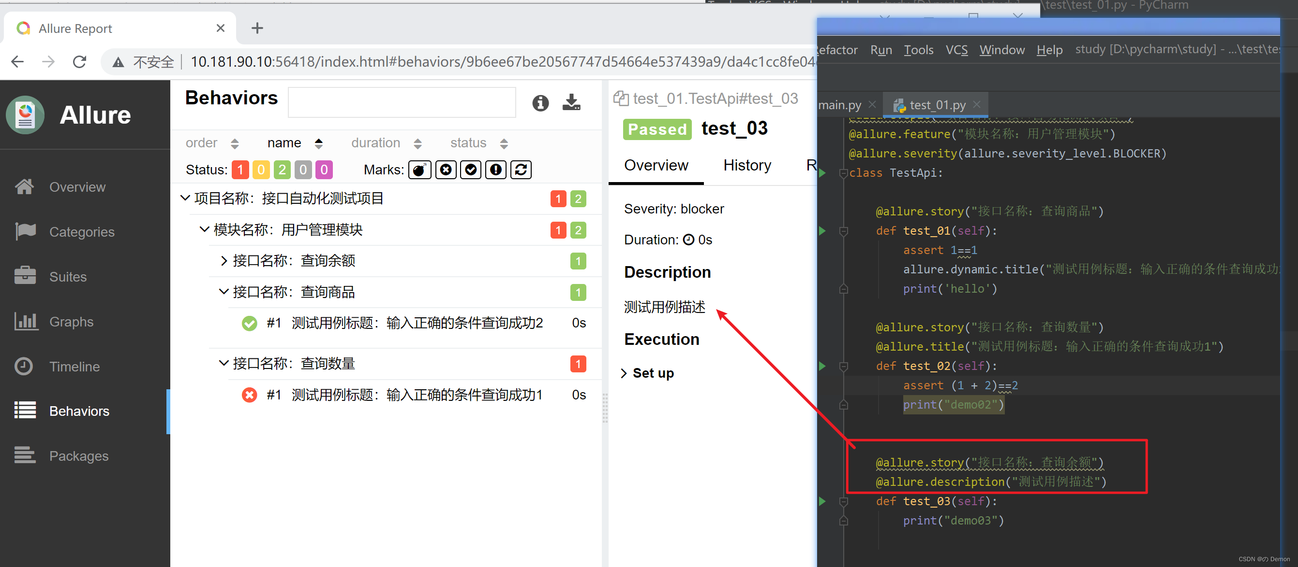Expand the 接口名称：查询余额 story
The width and height of the screenshot is (1298, 567).
click(x=224, y=261)
